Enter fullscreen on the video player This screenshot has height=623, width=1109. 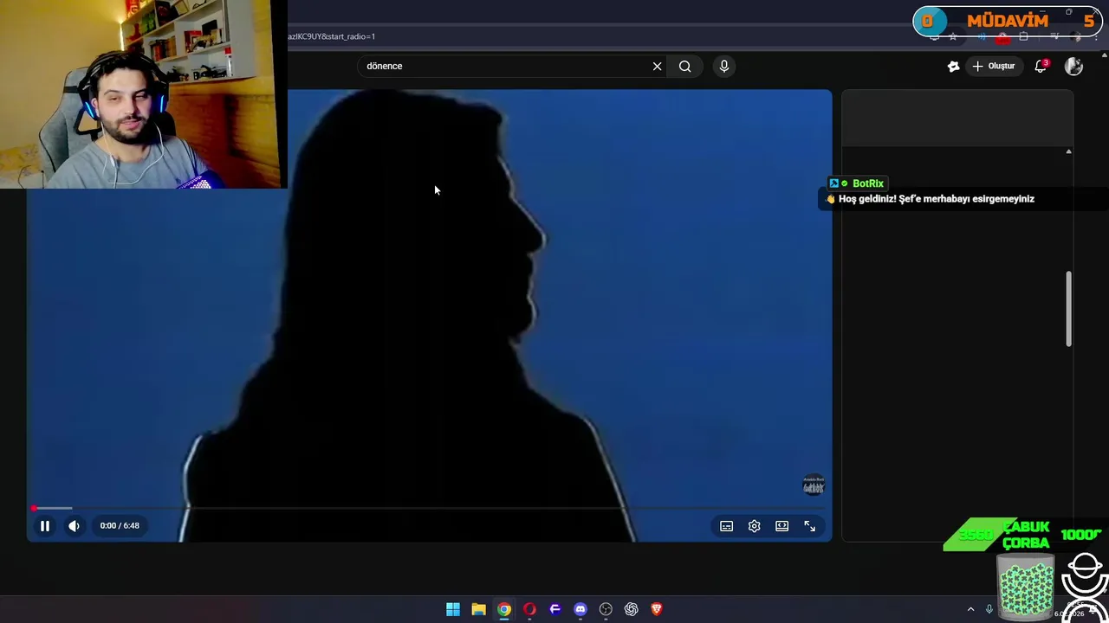(x=810, y=526)
